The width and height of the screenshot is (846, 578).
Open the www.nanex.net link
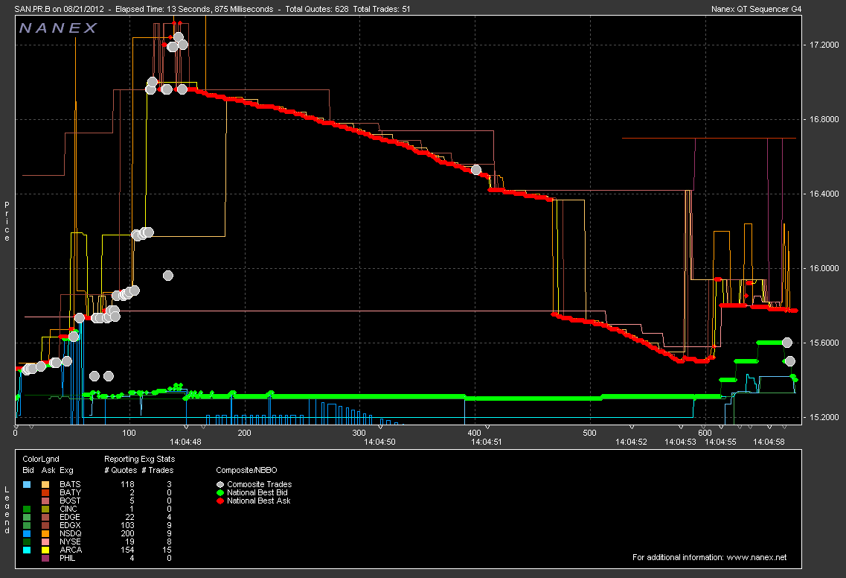click(754, 557)
